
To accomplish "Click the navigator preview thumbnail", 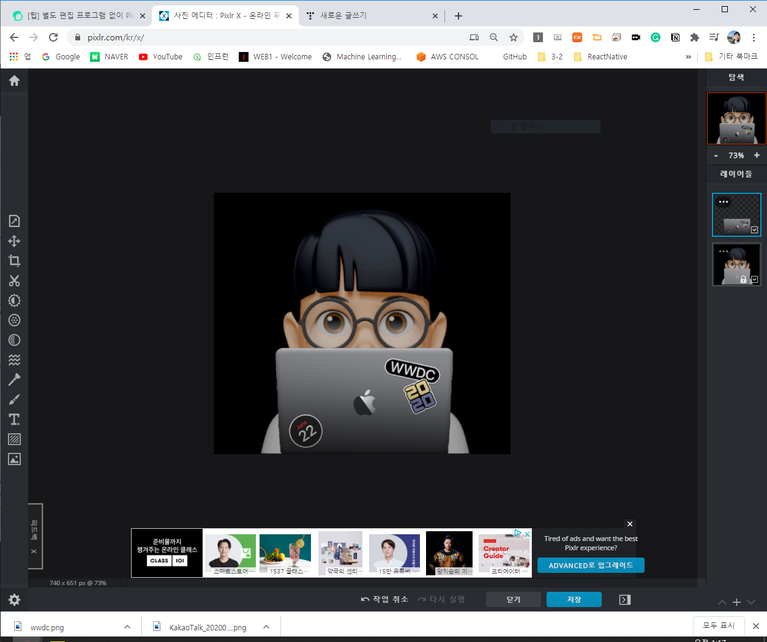I will pyautogui.click(x=736, y=118).
